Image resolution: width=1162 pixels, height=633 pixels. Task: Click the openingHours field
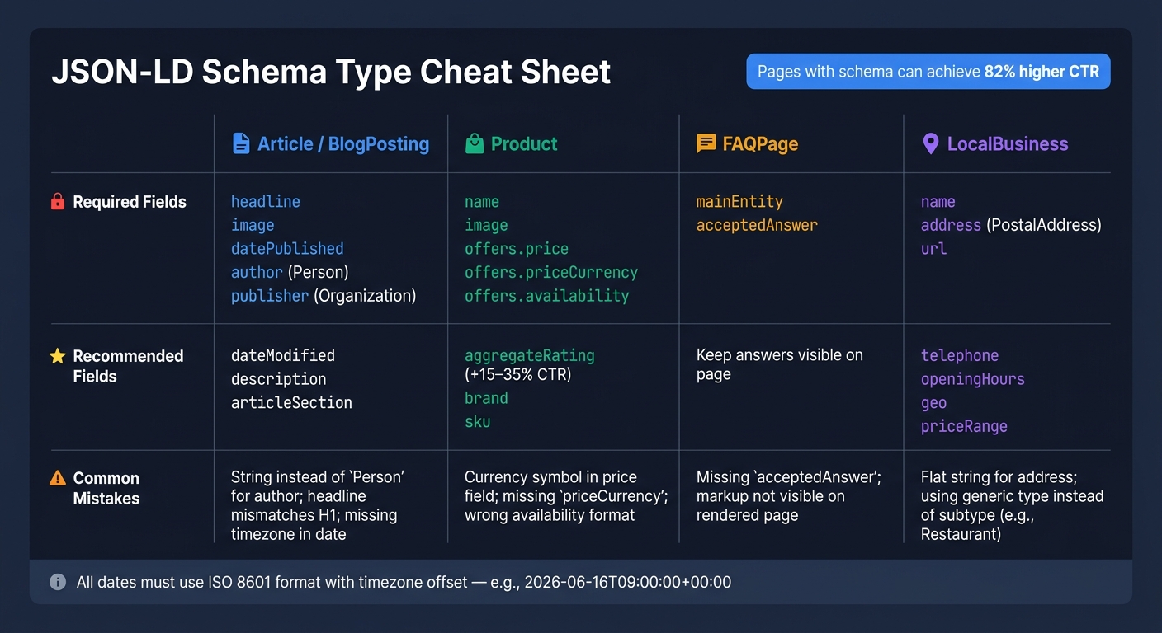pos(973,379)
